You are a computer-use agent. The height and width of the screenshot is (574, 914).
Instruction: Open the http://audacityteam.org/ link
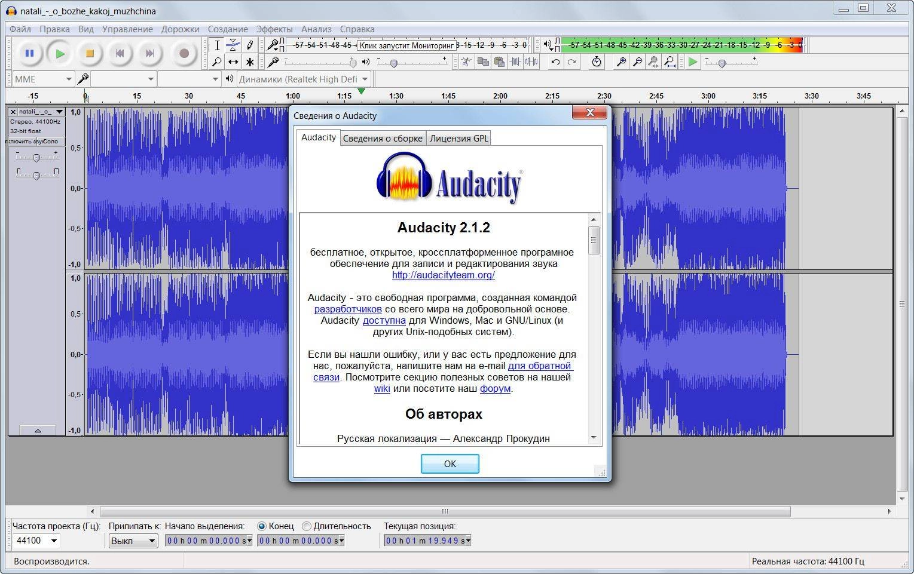444,275
